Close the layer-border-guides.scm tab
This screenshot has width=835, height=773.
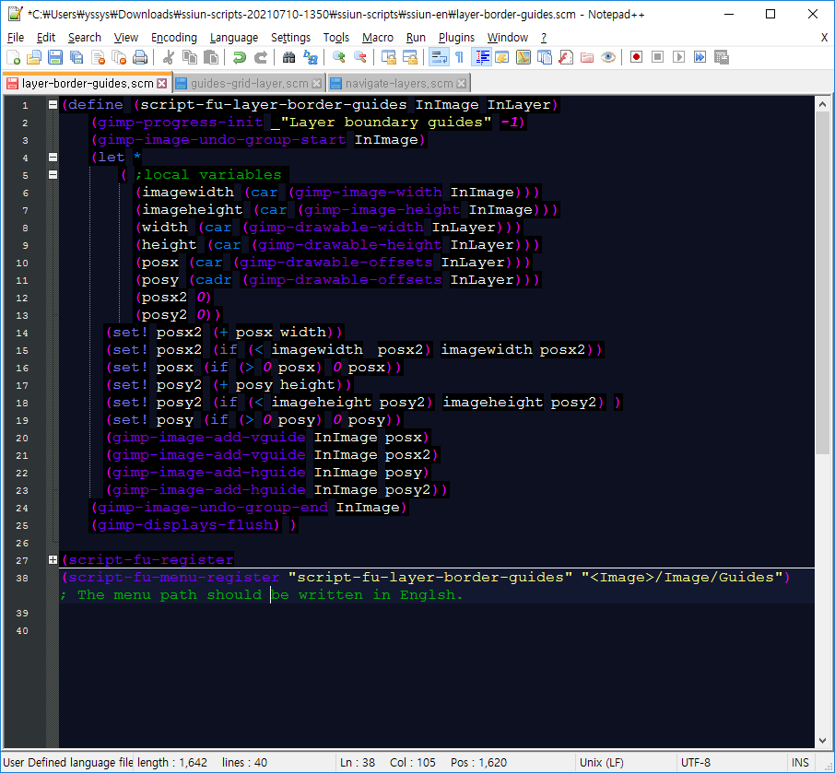162,84
